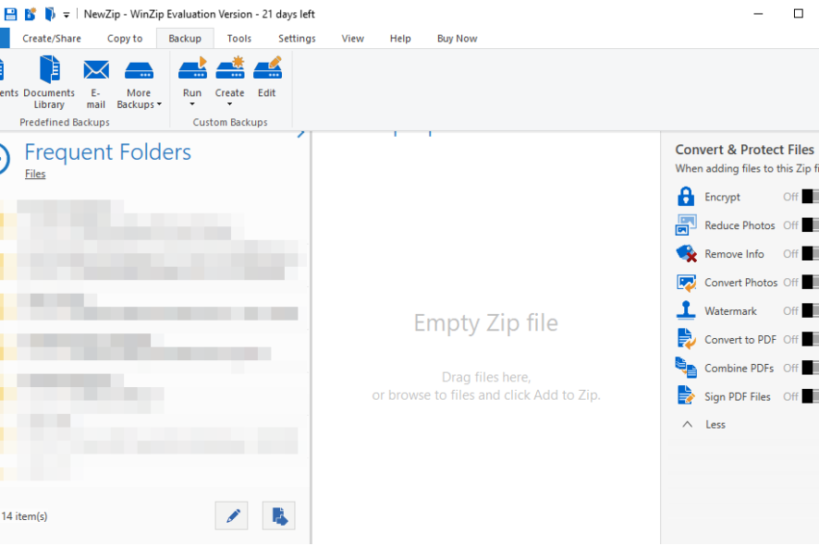This screenshot has width=819, height=545.
Task: Click the Buy Now tab
Action: click(x=457, y=39)
